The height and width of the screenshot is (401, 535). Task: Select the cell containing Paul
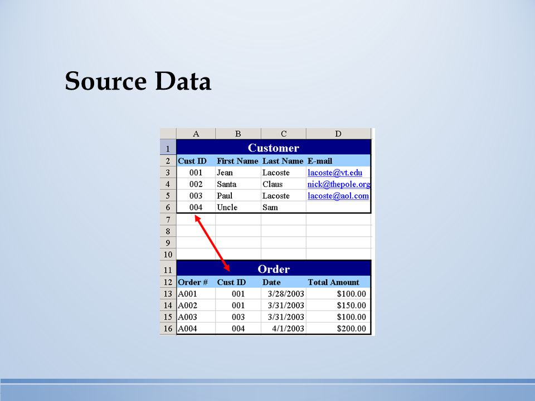(238, 195)
